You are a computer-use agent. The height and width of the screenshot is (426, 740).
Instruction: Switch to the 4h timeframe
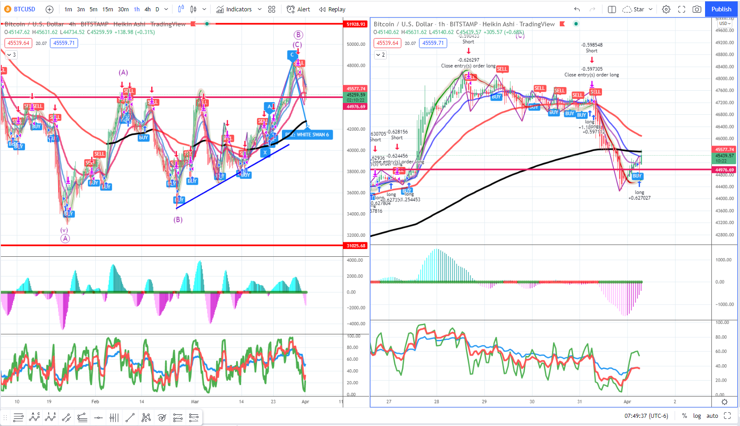(x=148, y=9)
